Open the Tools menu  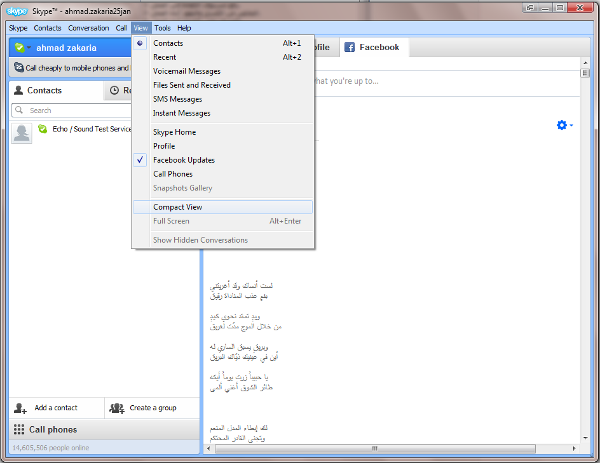coord(163,28)
